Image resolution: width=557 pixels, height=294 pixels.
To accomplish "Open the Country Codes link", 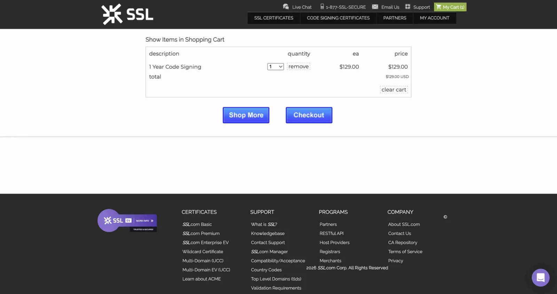I will pyautogui.click(x=266, y=270).
